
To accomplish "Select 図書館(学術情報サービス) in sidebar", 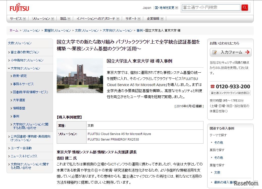I will [x=30, y=92].
